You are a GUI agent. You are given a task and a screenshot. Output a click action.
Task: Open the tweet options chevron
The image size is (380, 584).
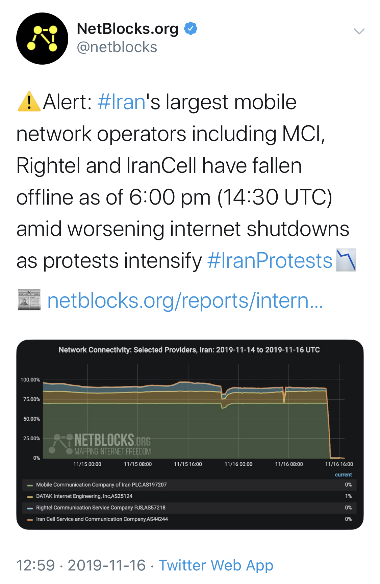point(359,31)
